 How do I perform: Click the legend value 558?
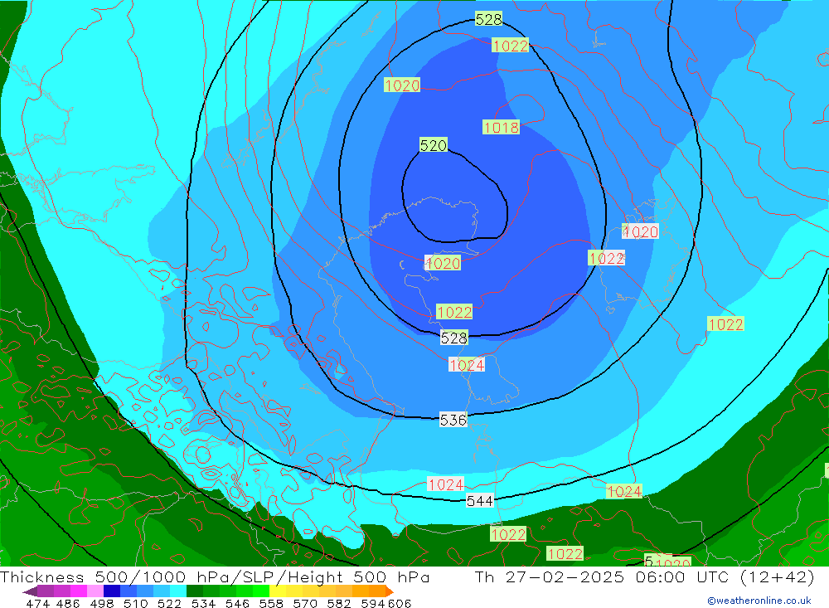271,603
